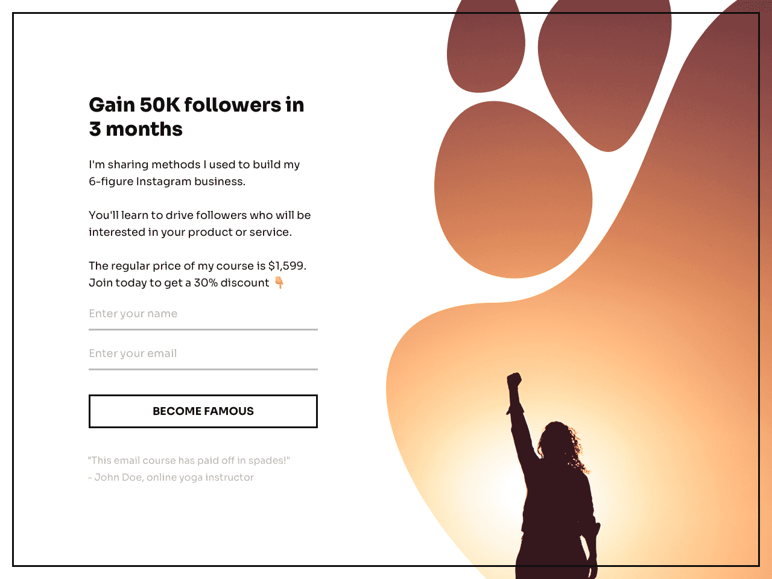Click the 'Gain 50K followers' headline

pyautogui.click(x=197, y=105)
